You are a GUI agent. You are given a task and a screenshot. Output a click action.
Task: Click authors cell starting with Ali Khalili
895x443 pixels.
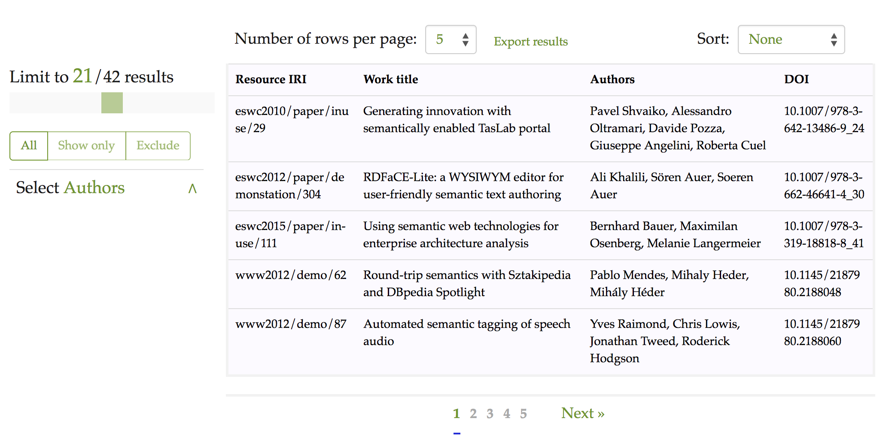click(671, 186)
